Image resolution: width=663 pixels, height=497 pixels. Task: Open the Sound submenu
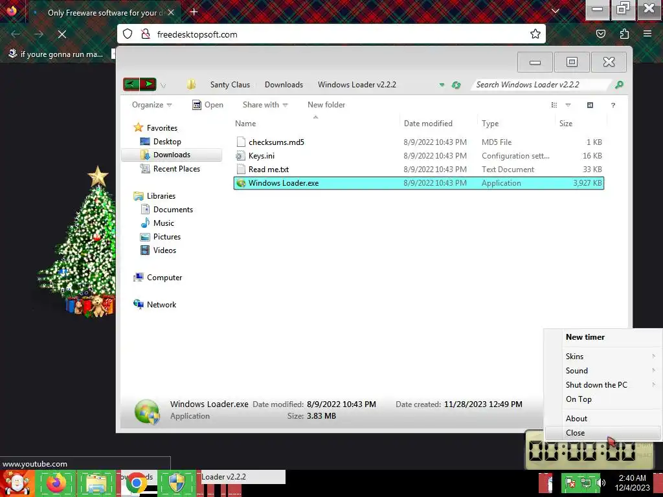click(x=603, y=371)
